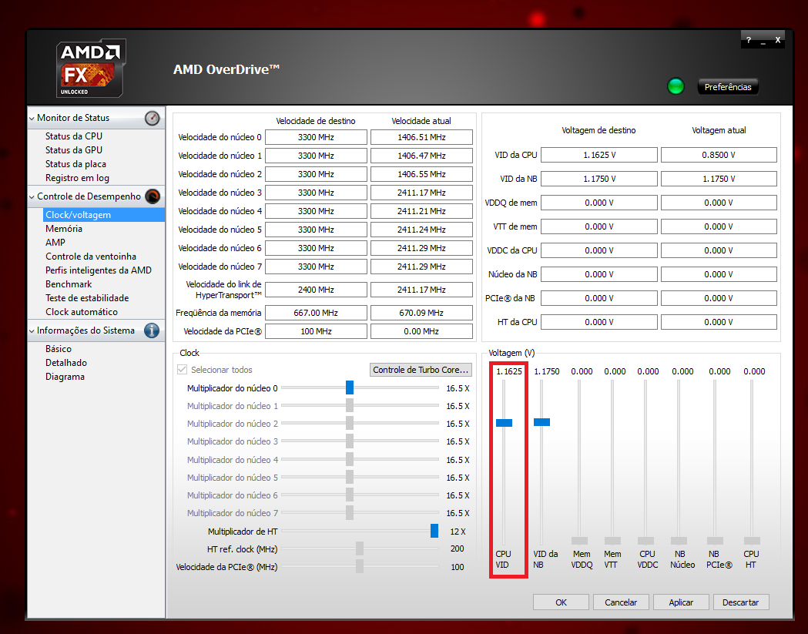Open help with the question mark button
The image size is (808, 634).
(x=748, y=40)
